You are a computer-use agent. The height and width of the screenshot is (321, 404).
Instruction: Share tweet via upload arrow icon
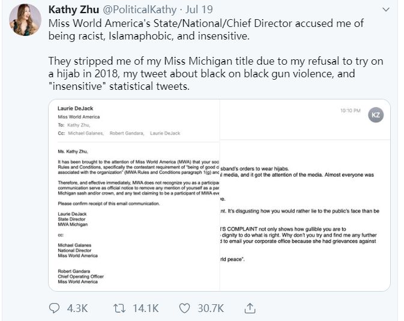click(x=250, y=308)
